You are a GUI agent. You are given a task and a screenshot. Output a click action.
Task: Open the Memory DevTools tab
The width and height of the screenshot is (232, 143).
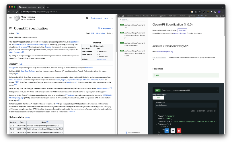[x=183, y=16]
